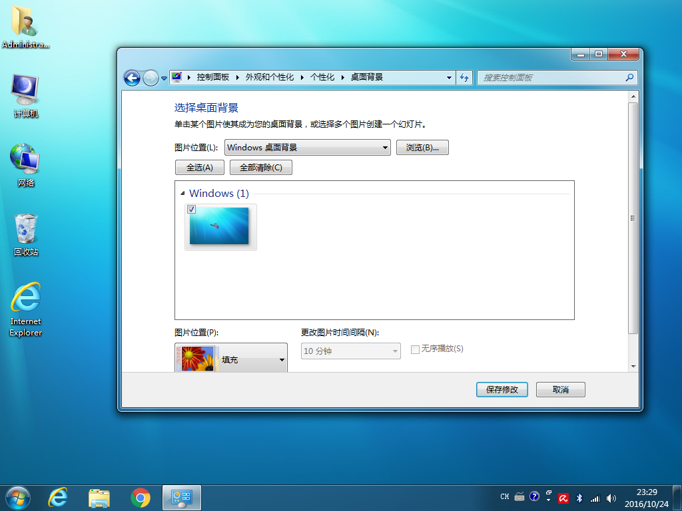The height and width of the screenshot is (511, 682).
Task: Expand the arrow after 个性化 breadcrumb
Action: 343,77
